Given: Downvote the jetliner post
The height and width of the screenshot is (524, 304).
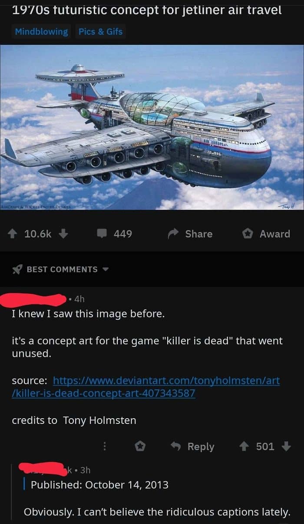Looking at the screenshot, I should point(63,234).
